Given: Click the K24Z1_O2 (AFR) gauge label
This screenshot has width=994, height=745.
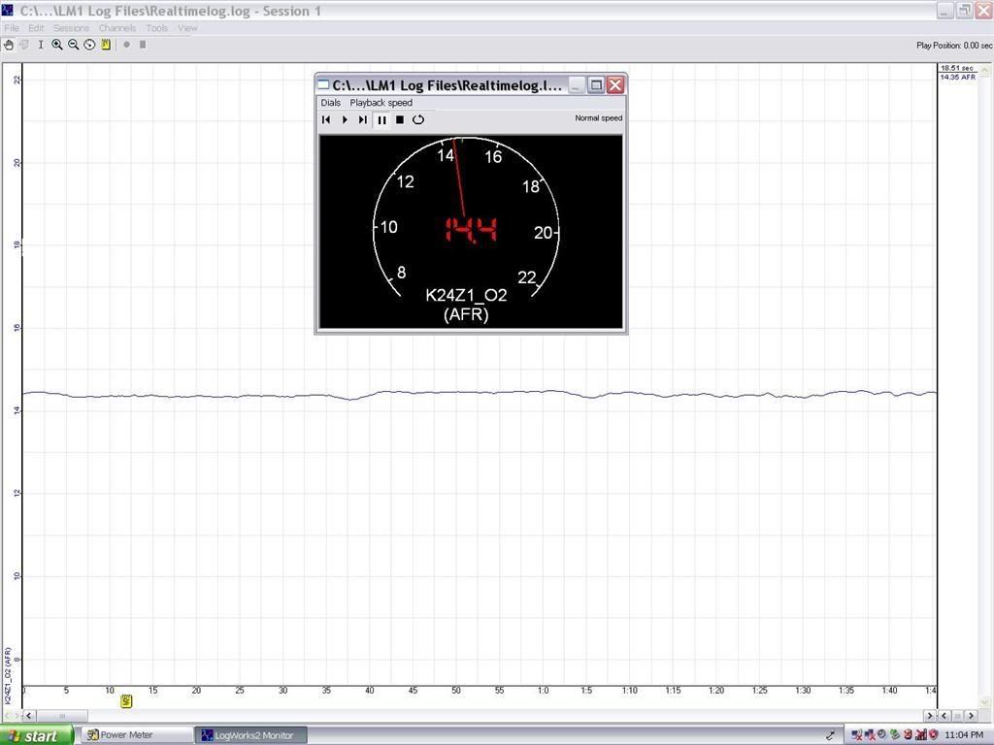Looking at the screenshot, I should click(466, 304).
